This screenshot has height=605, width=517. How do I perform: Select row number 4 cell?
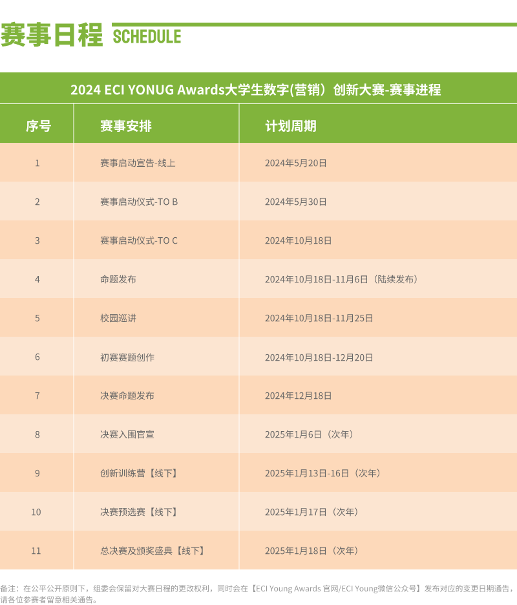[x=37, y=279]
